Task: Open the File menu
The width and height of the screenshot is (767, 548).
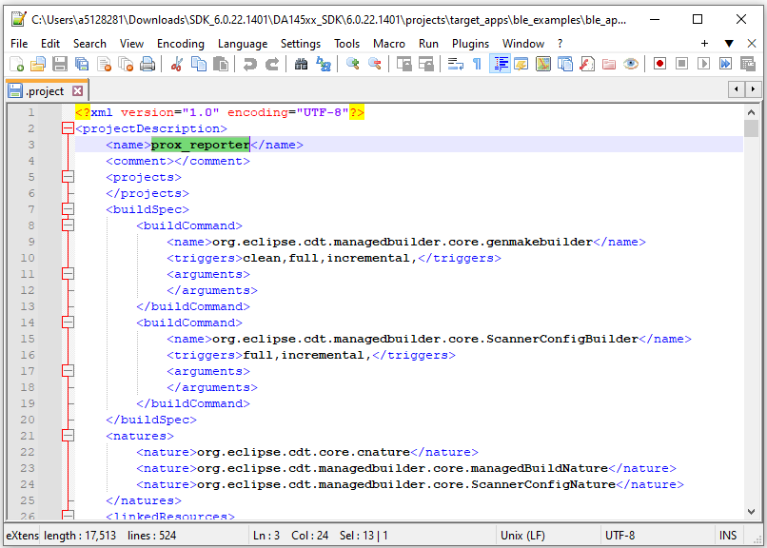Action: tap(19, 44)
